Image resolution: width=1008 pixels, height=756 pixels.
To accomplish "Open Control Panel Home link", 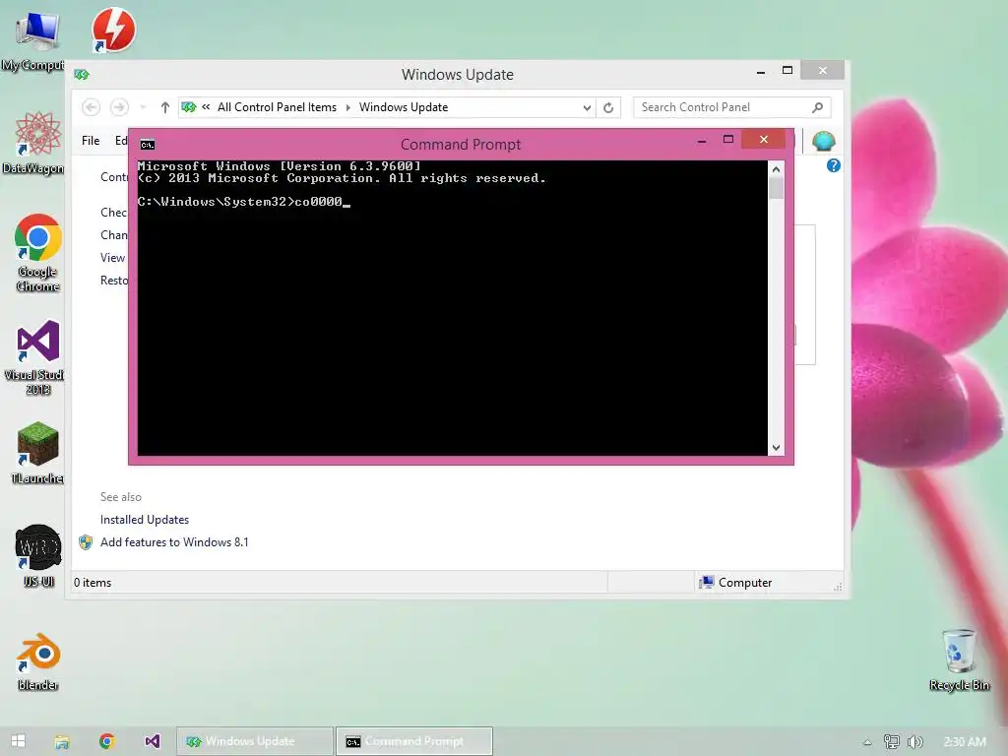I will 114,177.
